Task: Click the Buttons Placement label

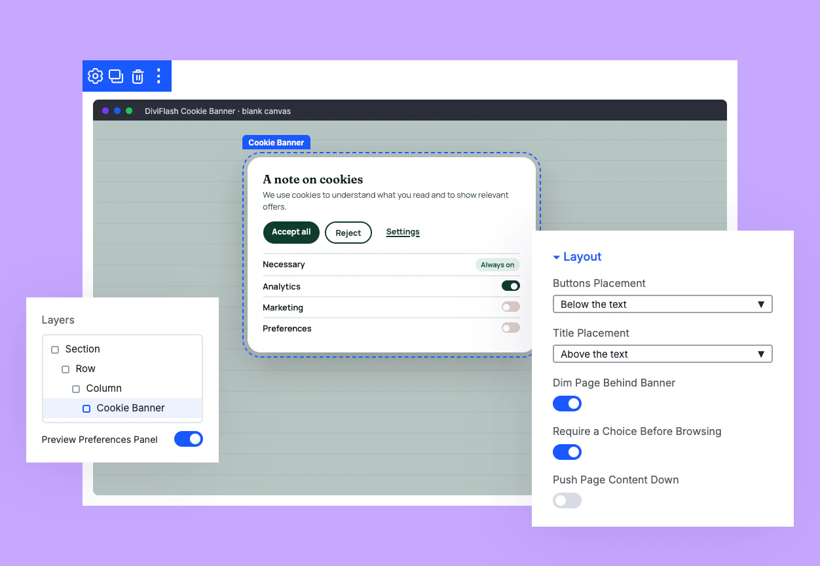Action: tap(599, 283)
